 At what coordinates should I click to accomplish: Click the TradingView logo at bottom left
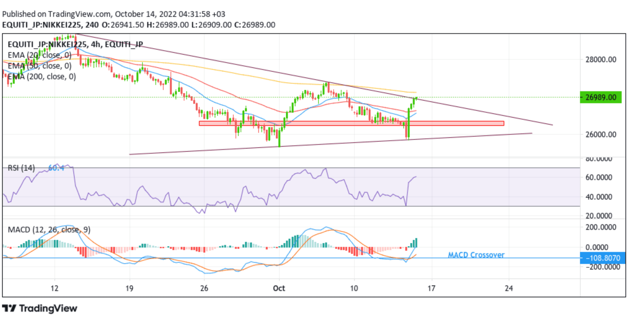click(x=40, y=308)
